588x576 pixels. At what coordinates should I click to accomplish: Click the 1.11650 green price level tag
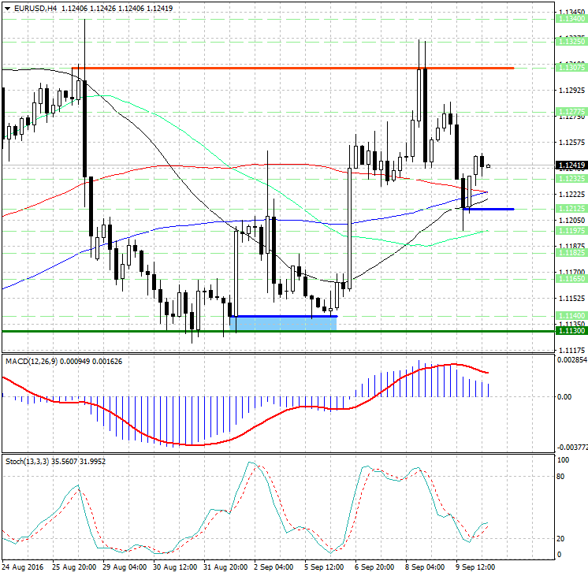point(571,279)
